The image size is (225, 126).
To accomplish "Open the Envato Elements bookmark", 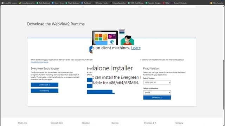I will (27, 3).
